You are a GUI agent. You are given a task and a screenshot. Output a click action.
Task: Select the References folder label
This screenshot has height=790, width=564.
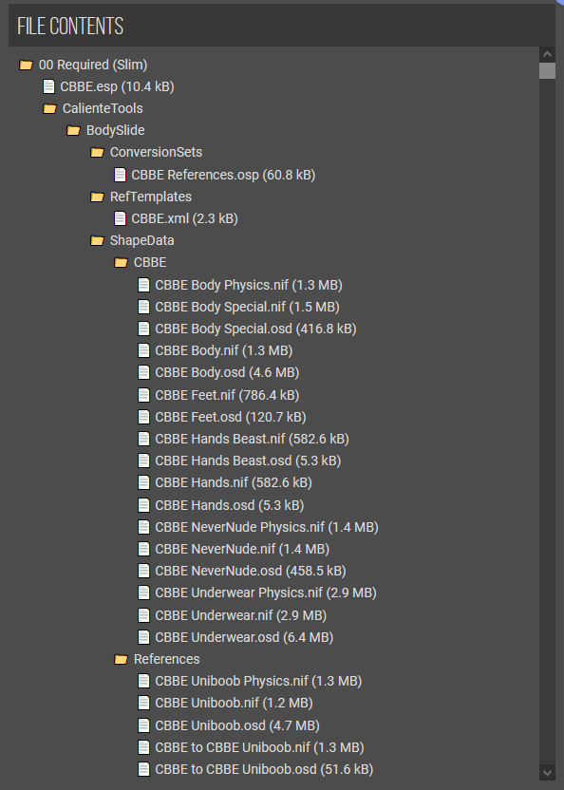click(x=167, y=659)
